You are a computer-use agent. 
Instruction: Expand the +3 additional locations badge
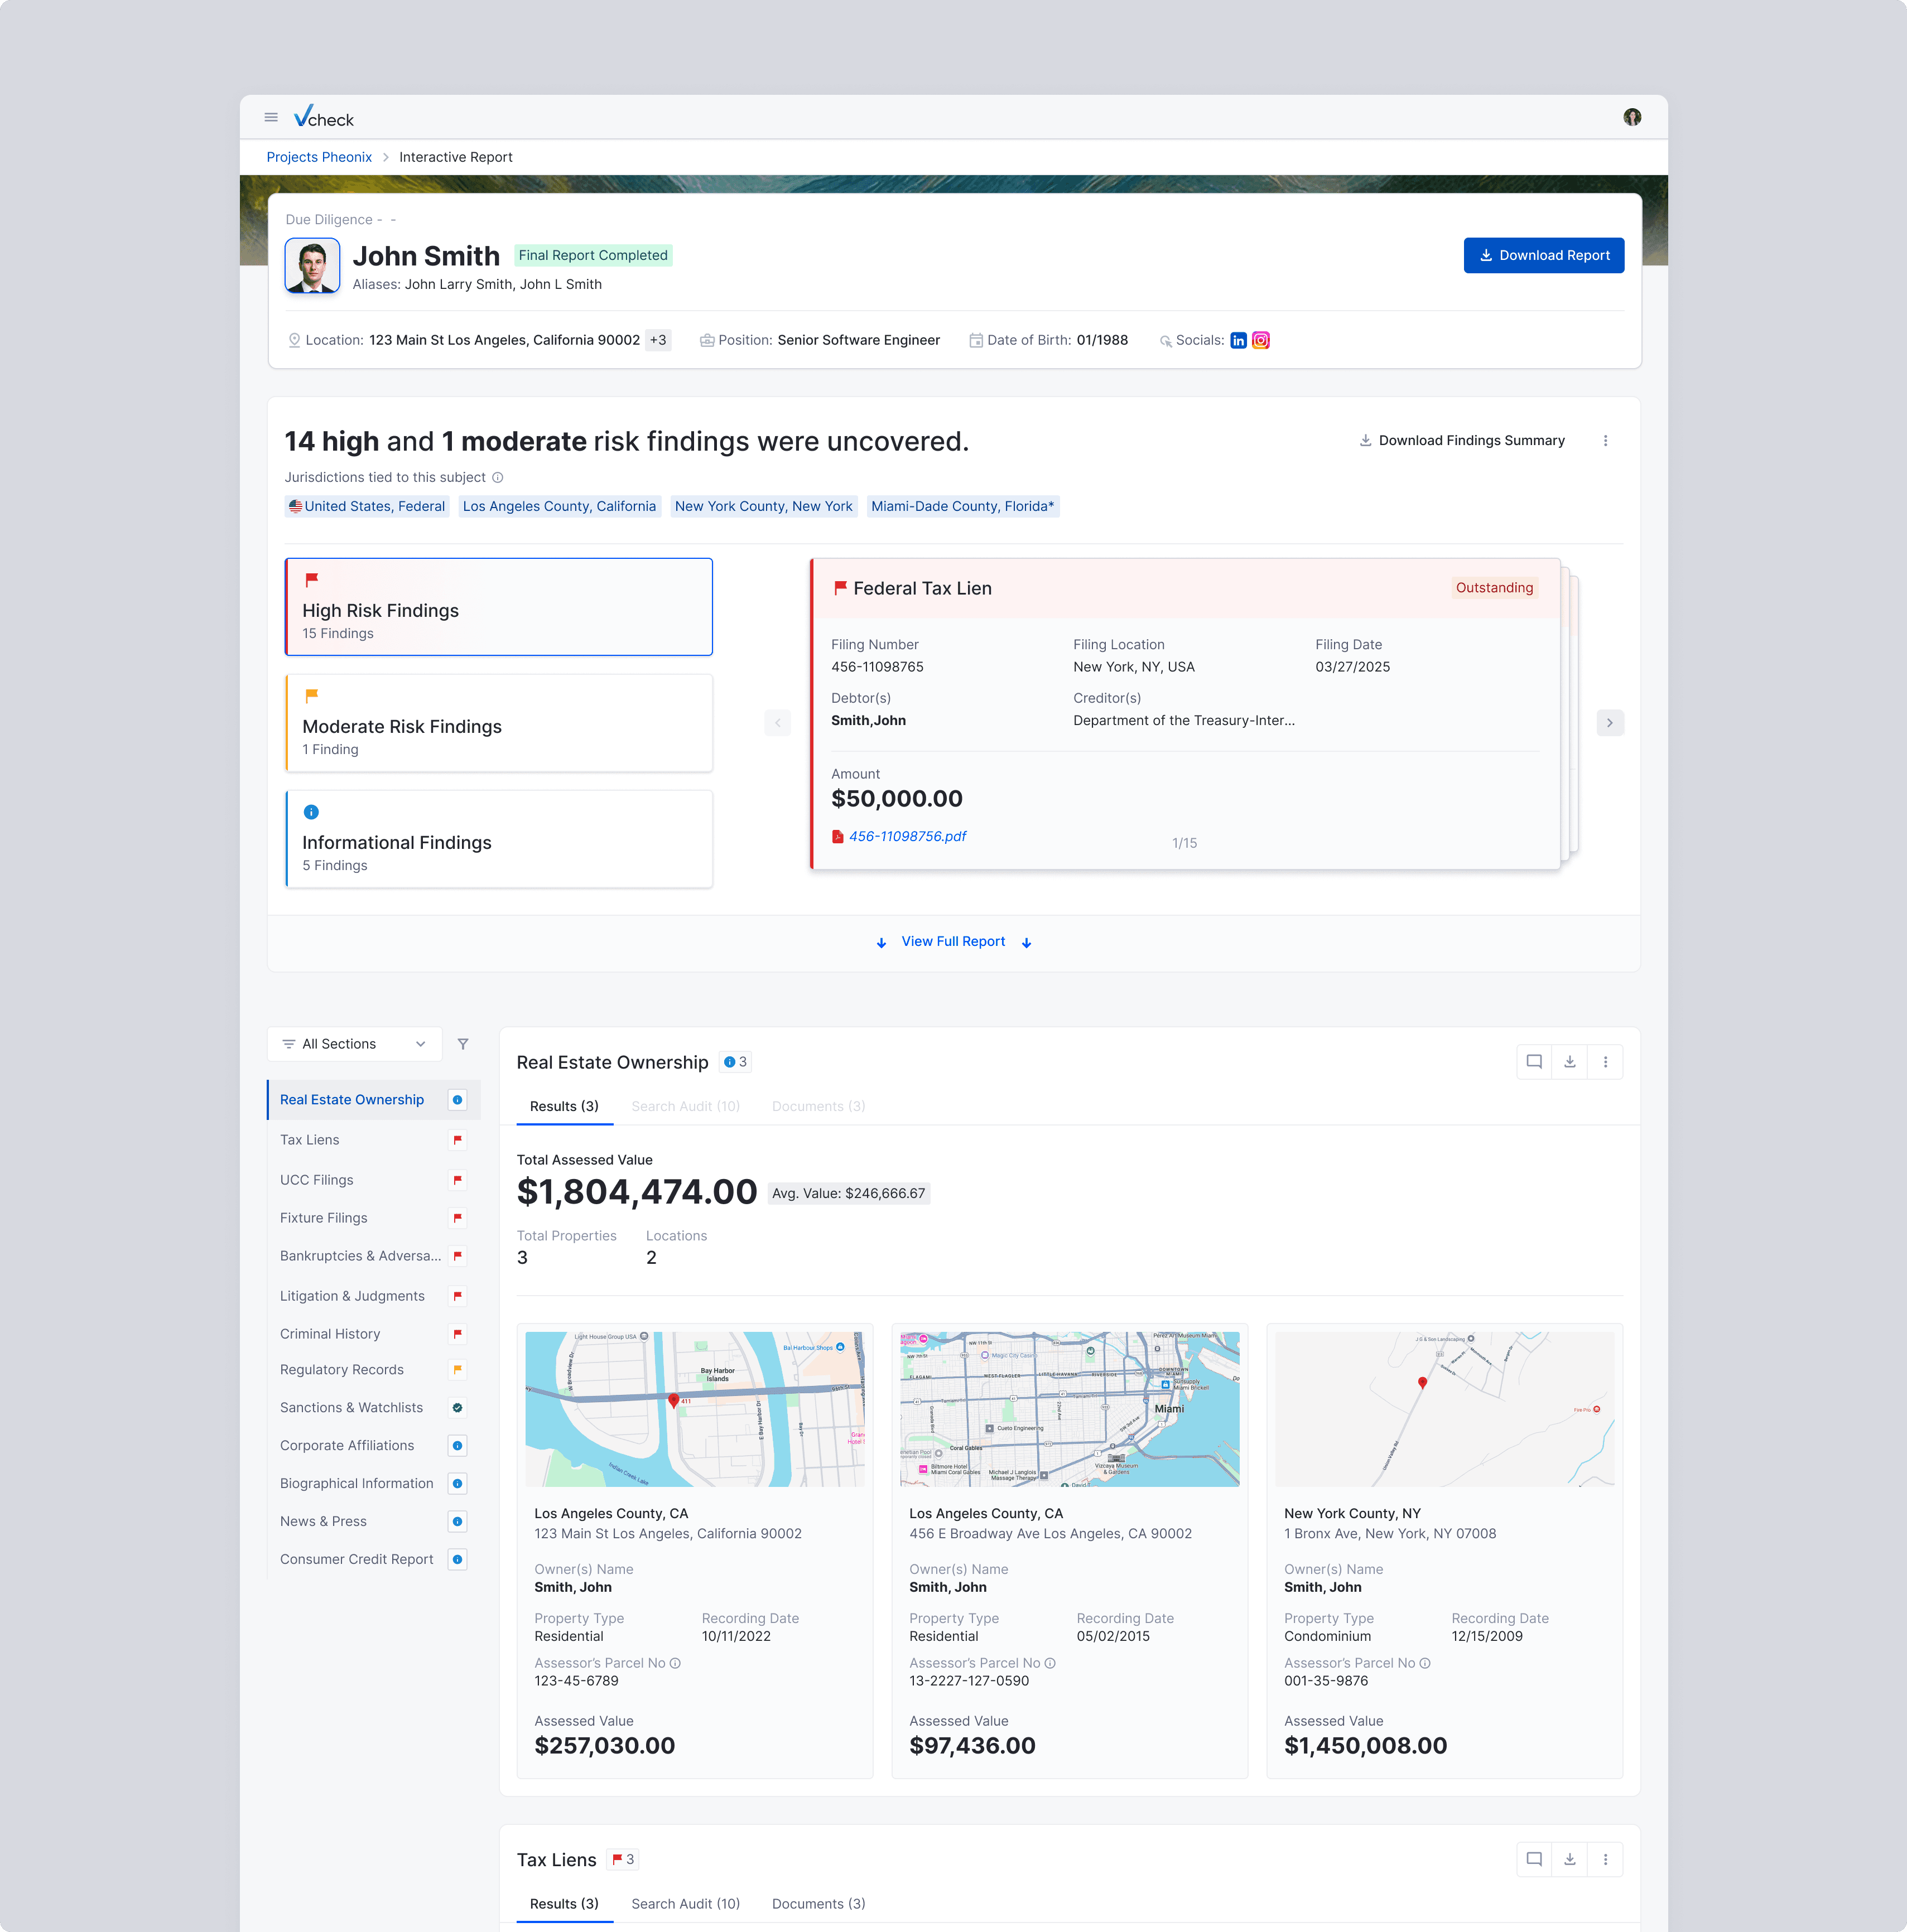(x=657, y=340)
